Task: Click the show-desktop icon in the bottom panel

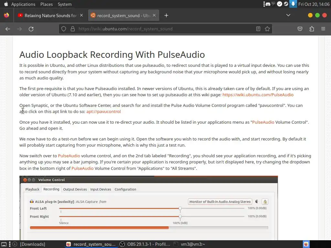Action: tap(4, 244)
